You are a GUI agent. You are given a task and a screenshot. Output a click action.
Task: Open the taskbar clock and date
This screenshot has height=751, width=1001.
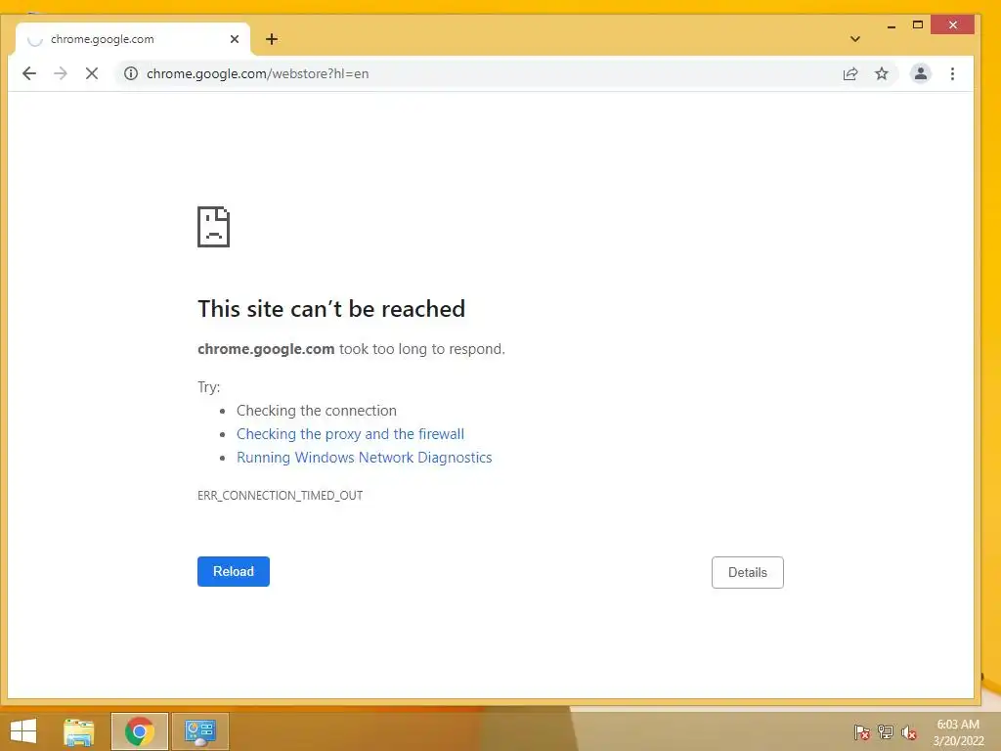click(x=958, y=732)
